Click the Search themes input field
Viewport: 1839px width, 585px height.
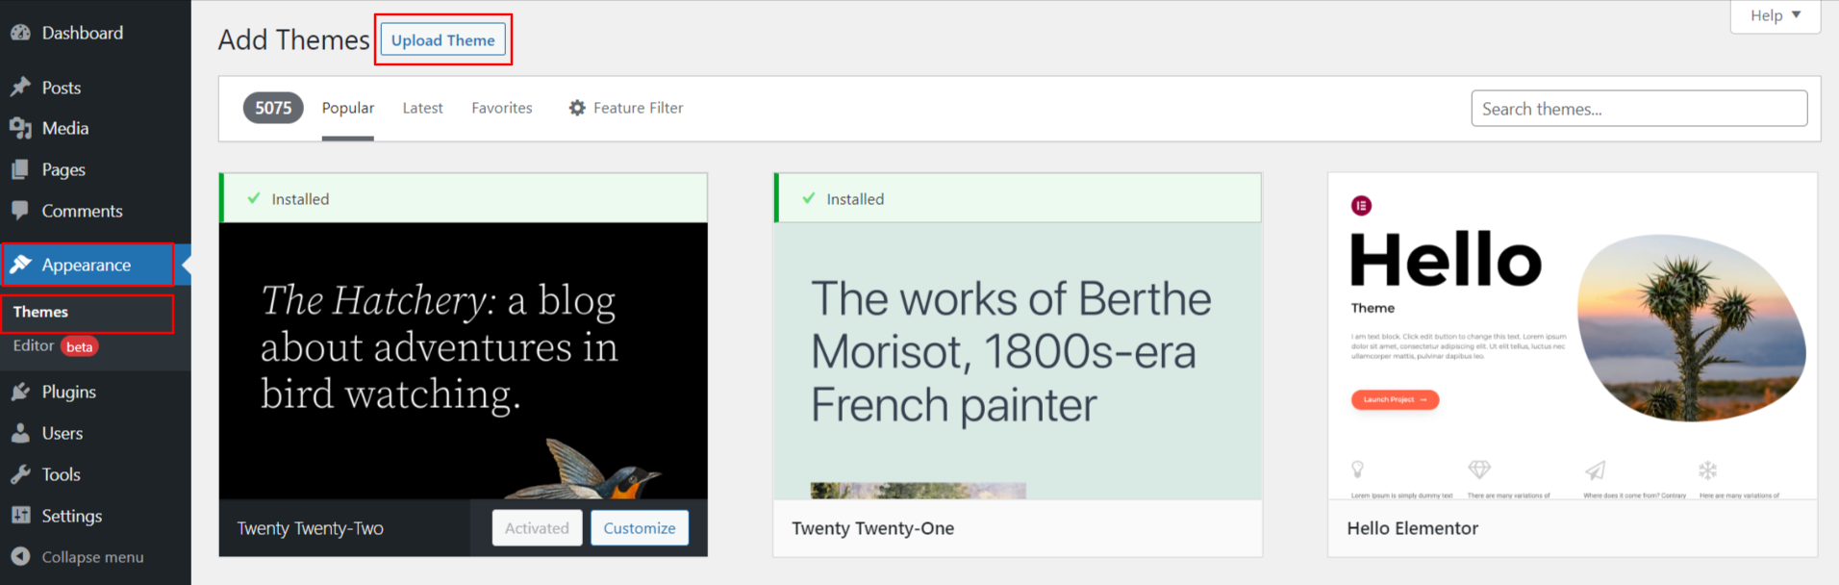pyautogui.click(x=1638, y=109)
